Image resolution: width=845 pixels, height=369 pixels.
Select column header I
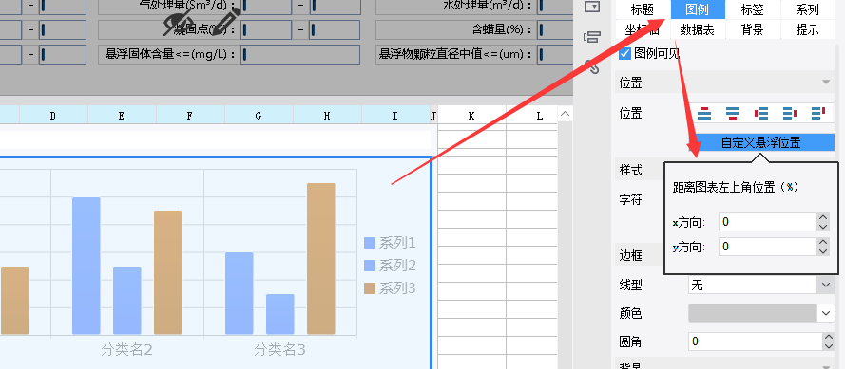(x=395, y=115)
